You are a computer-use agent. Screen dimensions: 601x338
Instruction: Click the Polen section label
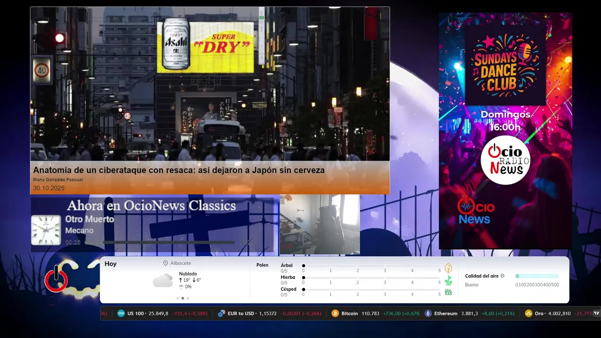[262, 265]
